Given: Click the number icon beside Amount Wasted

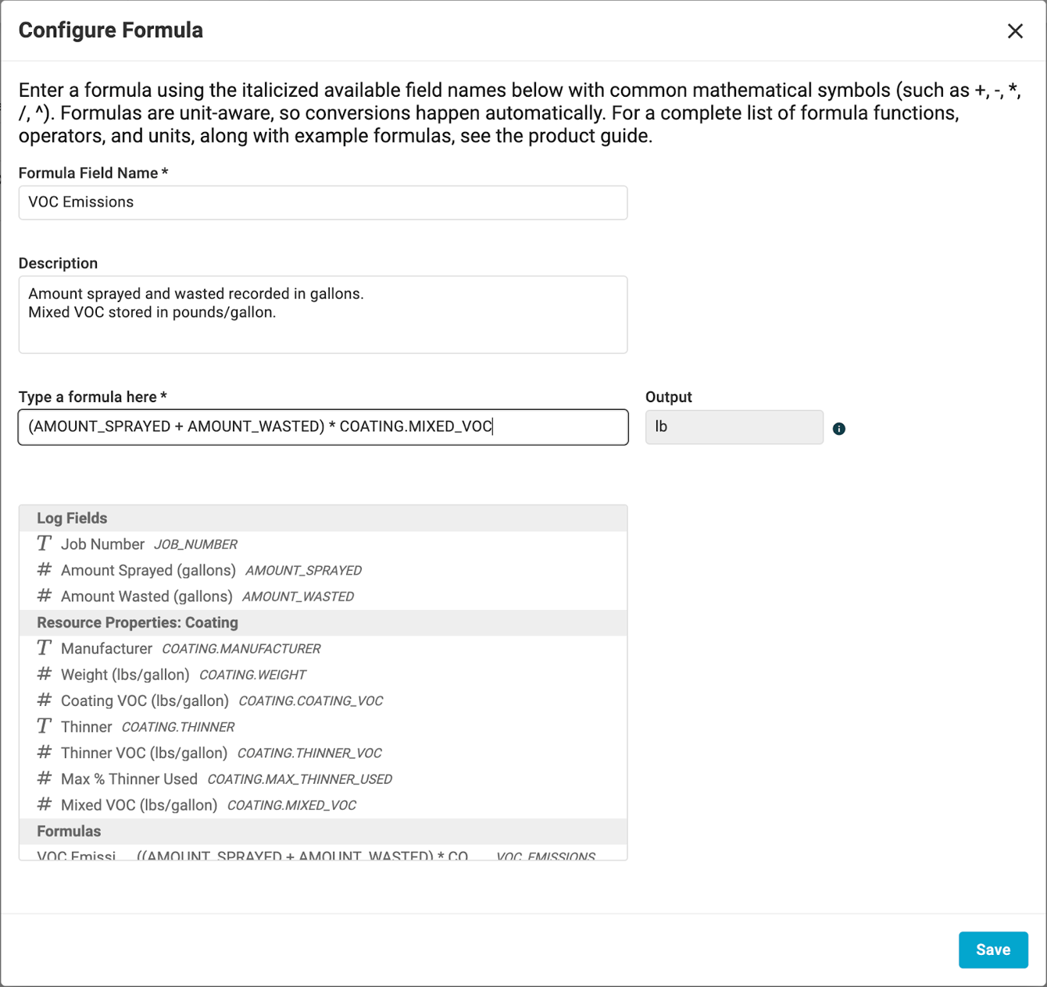Looking at the screenshot, I should point(45,596).
